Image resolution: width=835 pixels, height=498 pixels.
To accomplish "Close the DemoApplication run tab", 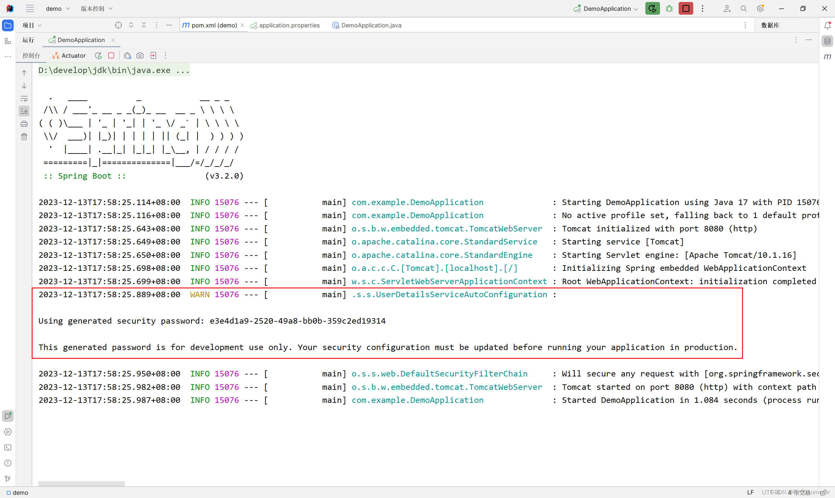I will click(113, 40).
